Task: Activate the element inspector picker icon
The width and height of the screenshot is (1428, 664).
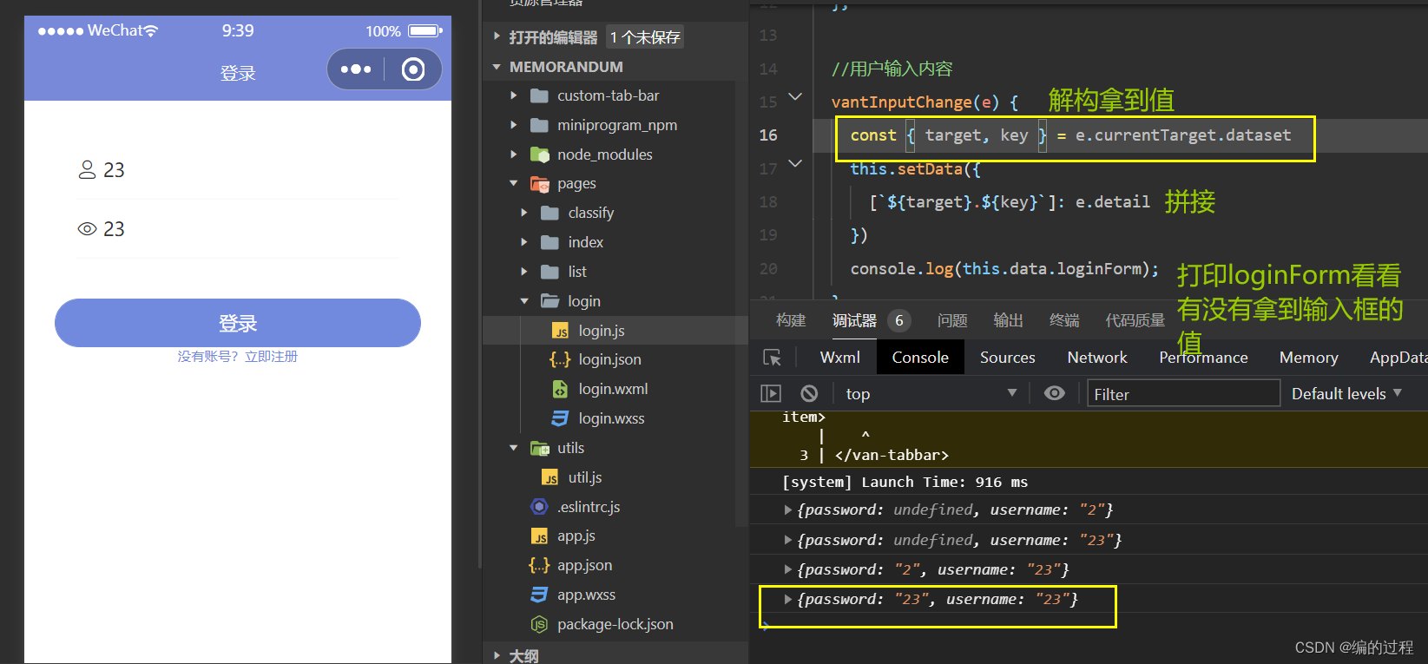Action: 772,358
